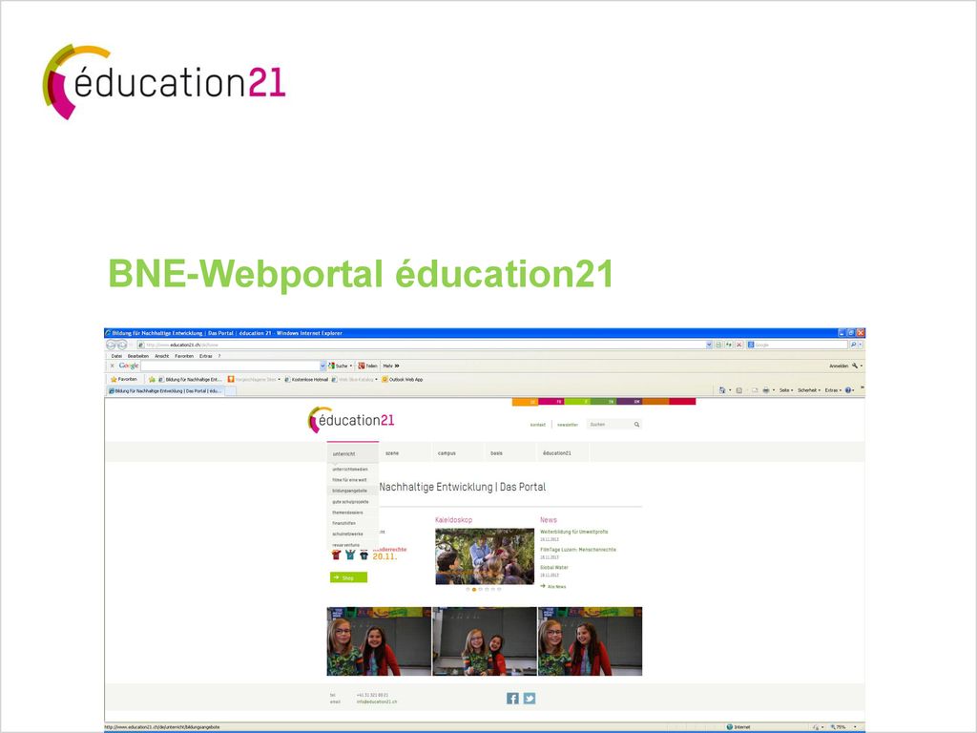Click the magnifier in the site Suchen field
Screen dimensions: 977x733
click(x=636, y=425)
